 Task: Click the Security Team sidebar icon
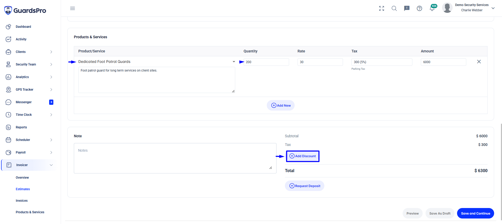click(8, 64)
